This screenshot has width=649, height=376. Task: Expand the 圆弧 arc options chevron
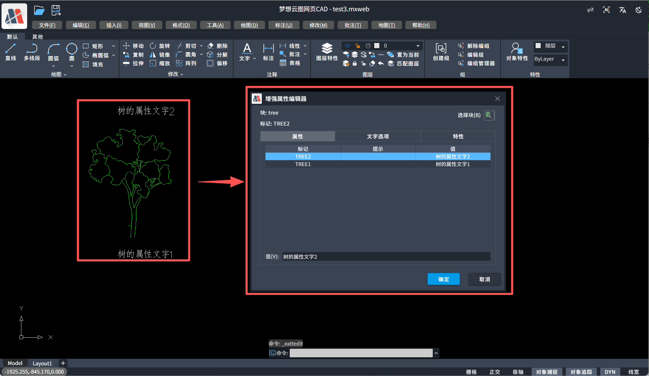[53, 66]
